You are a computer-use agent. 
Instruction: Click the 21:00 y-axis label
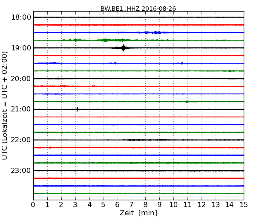tap(21, 109)
